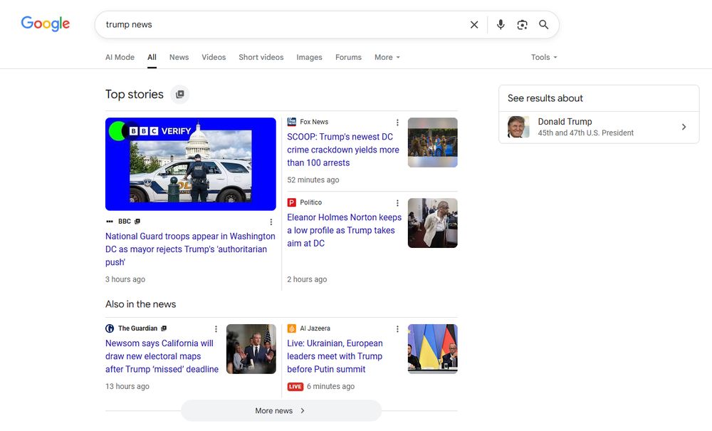Switch to the News tab
The image size is (712, 431).
(x=179, y=57)
